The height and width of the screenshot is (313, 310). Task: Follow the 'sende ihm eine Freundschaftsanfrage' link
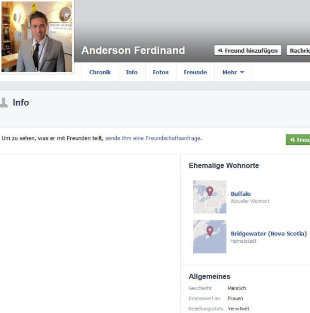point(153,138)
